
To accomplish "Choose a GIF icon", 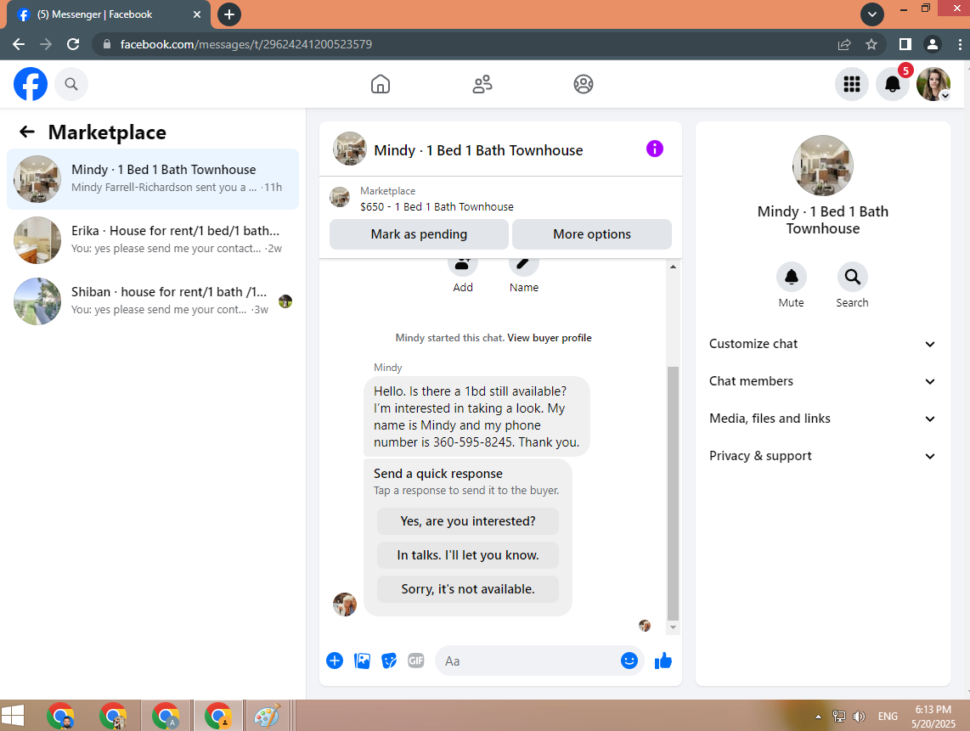I will pyautogui.click(x=416, y=661).
